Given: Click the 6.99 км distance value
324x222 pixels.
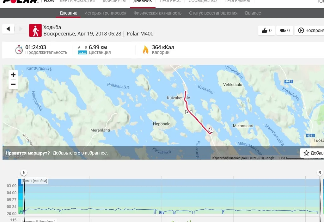Looking at the screenshot, I should point(98,47).
